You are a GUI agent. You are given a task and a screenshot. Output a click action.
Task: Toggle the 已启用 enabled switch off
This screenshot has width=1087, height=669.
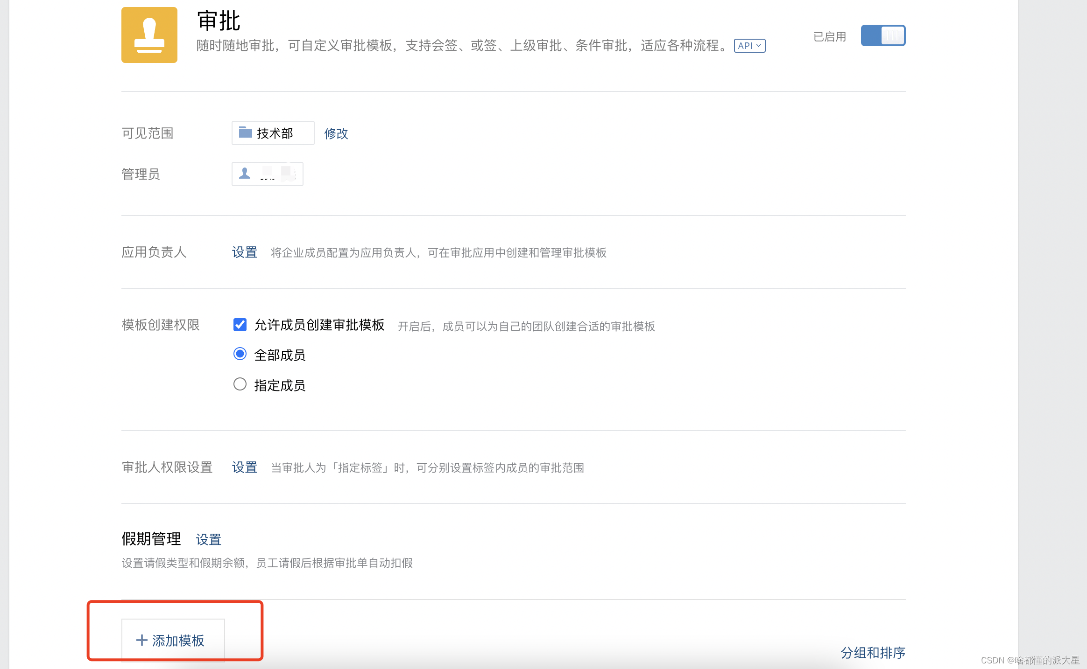pos(883,35)
